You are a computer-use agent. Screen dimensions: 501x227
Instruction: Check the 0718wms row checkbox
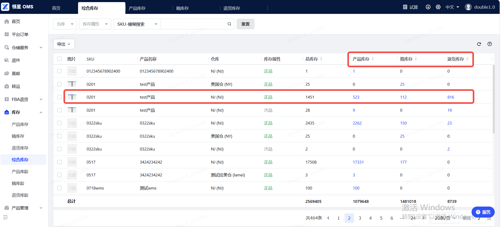[x=59, y=188]
